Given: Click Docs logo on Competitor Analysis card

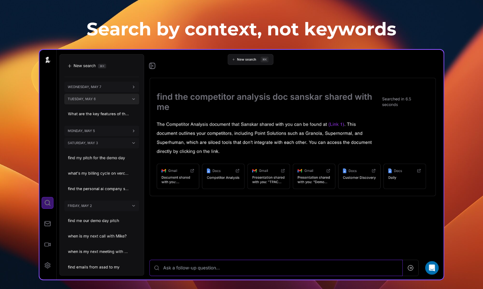Looking at the screenshot, I should pyautogui.click(x=208, y=171).
